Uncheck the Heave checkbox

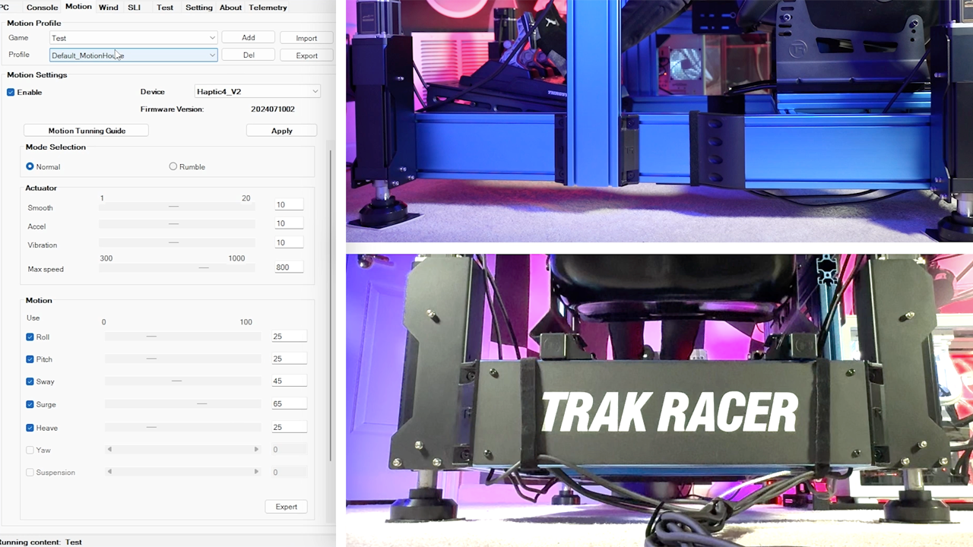click(x=30, y=428)
